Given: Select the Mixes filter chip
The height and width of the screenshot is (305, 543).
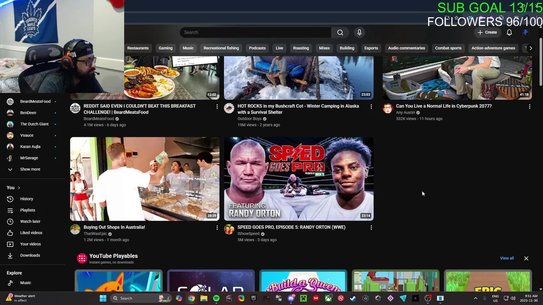Looking at the screenshot, I should click(324, 48).
